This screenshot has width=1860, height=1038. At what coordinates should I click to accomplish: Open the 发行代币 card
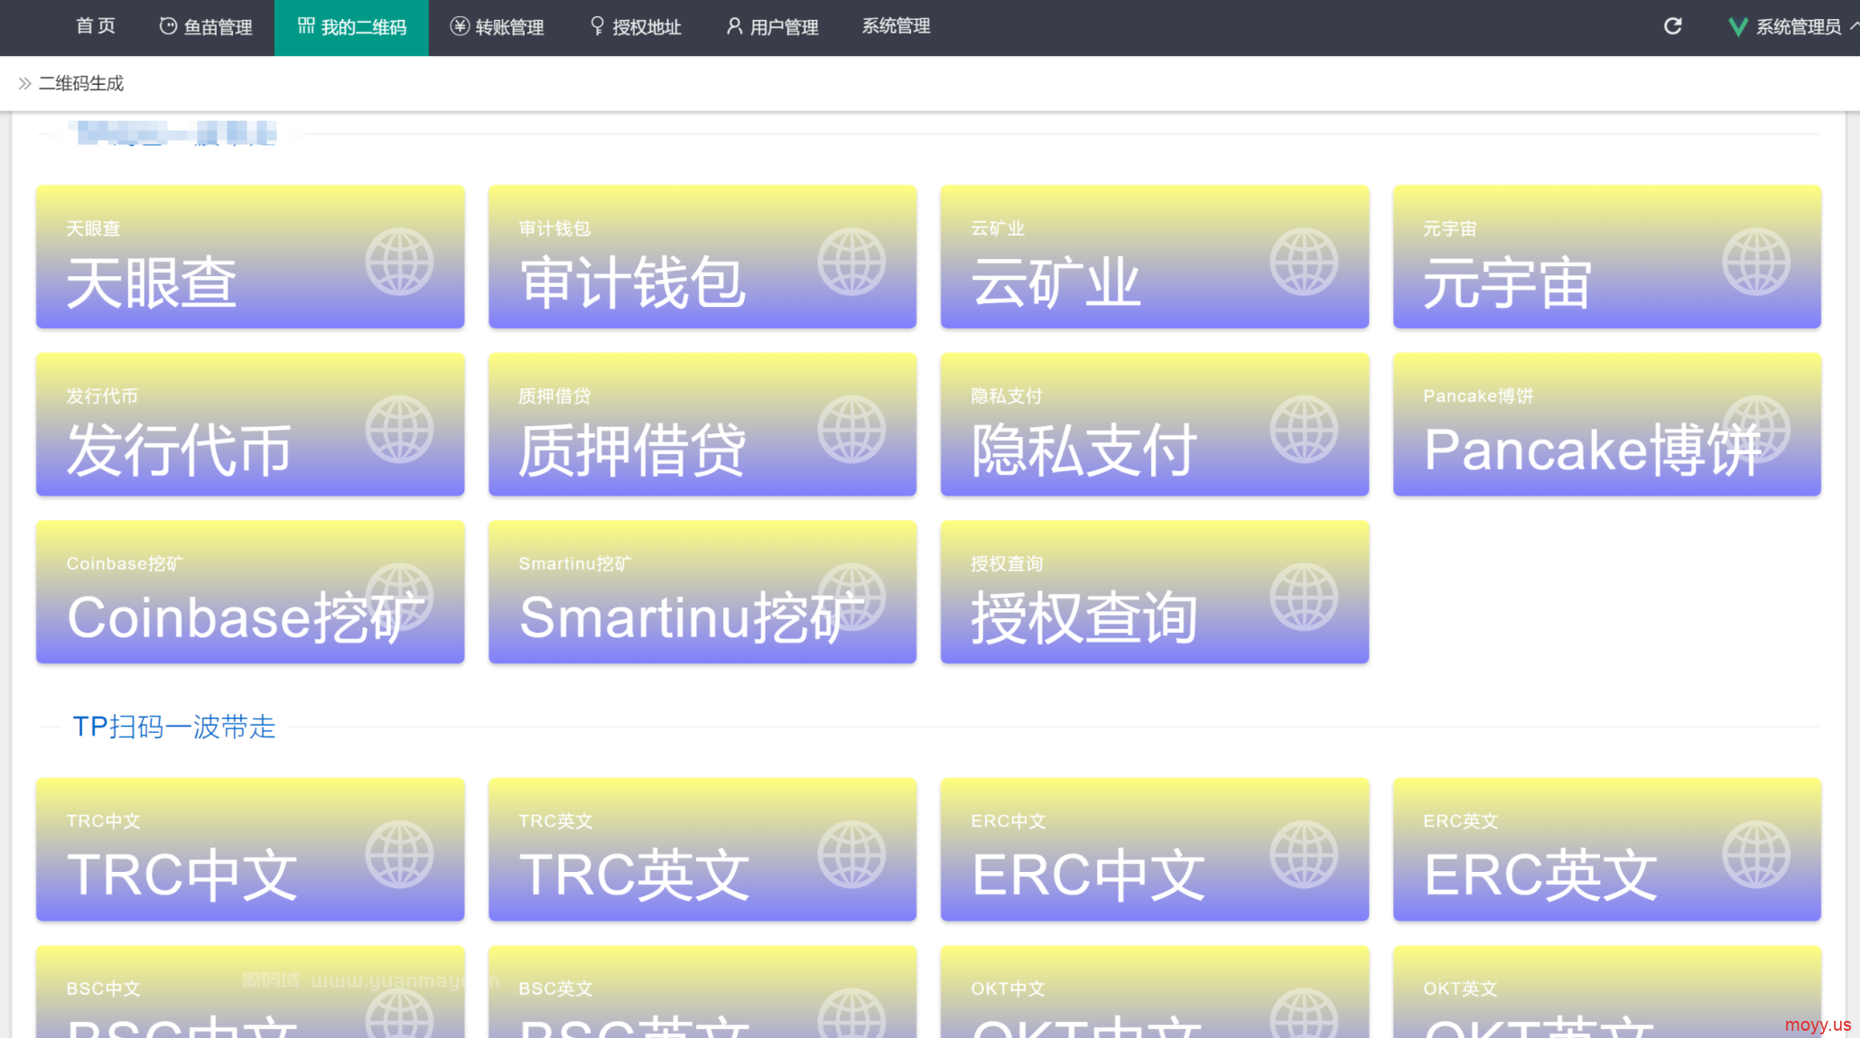(250, 424)
